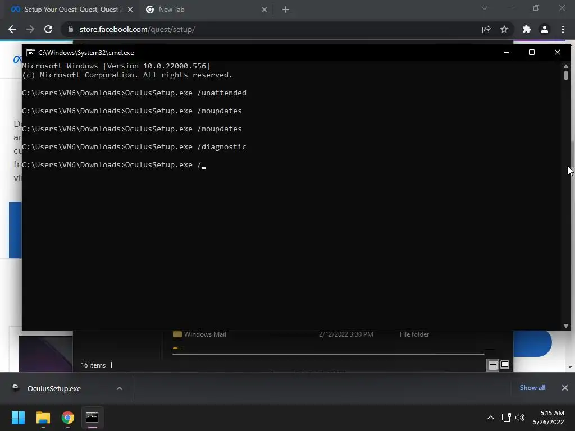Open volume tray icon

click(x=520, y=418)
